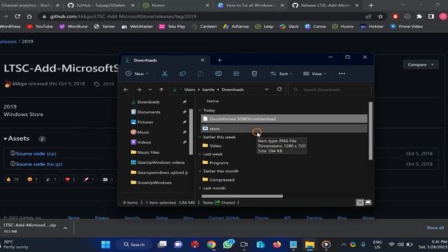Close the Downloads tab in File Explorer

coord(202,60)
